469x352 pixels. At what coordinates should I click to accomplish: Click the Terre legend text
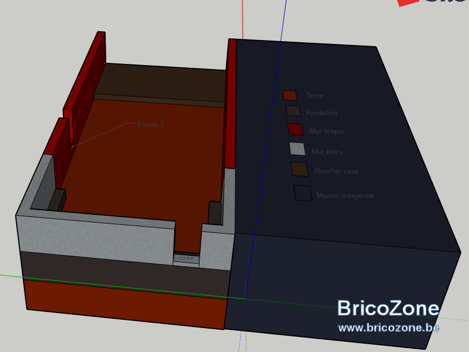(314, 96)
